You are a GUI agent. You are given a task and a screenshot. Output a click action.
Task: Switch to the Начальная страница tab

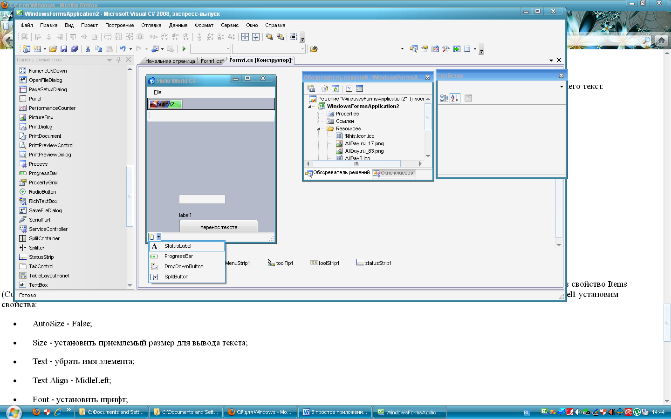click(170, 61)
